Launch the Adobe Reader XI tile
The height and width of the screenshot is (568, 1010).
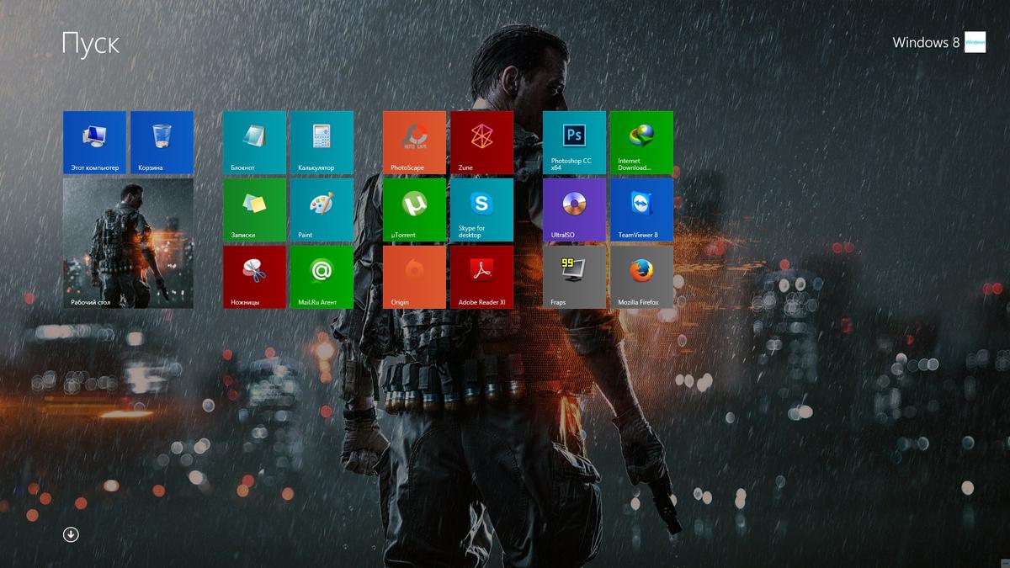pyautogui.click(x=481, y=278)
